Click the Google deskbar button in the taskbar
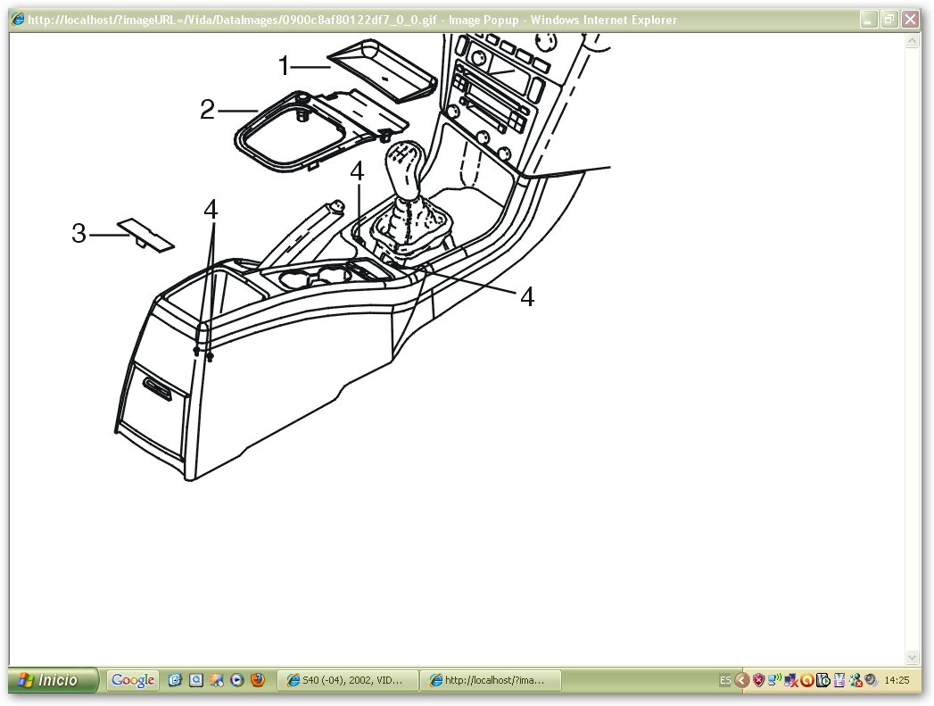The height and width of the screenshot is (706, 934). 133,680
